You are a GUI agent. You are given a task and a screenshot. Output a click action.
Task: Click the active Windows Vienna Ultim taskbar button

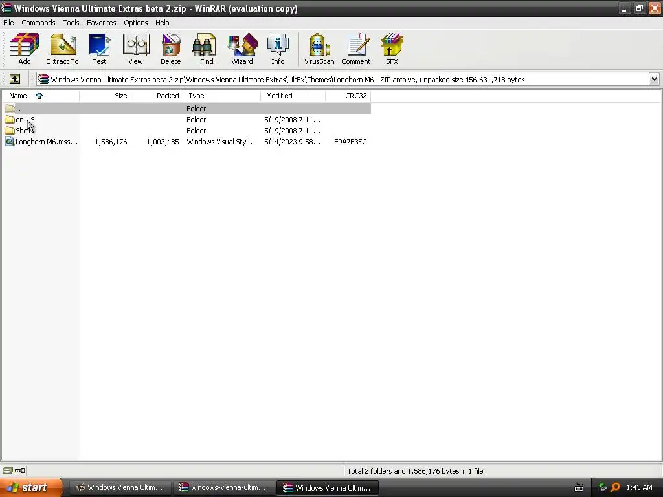[327, 487]
